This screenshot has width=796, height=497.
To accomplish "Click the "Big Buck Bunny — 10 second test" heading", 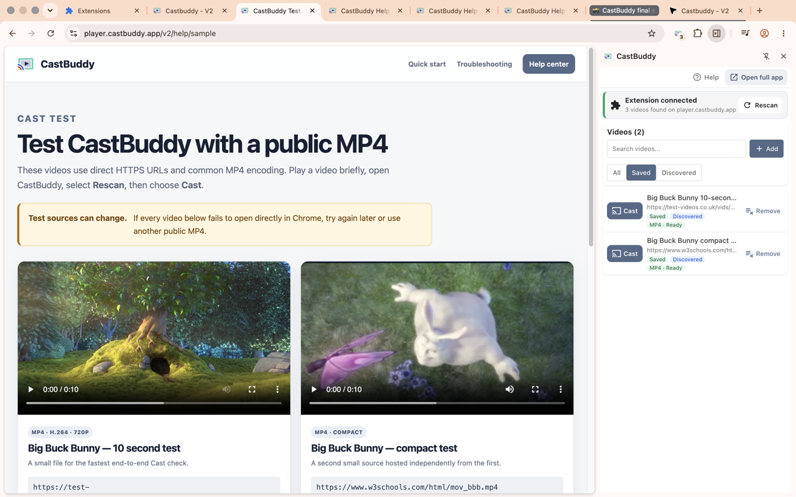I will point(104,448).
